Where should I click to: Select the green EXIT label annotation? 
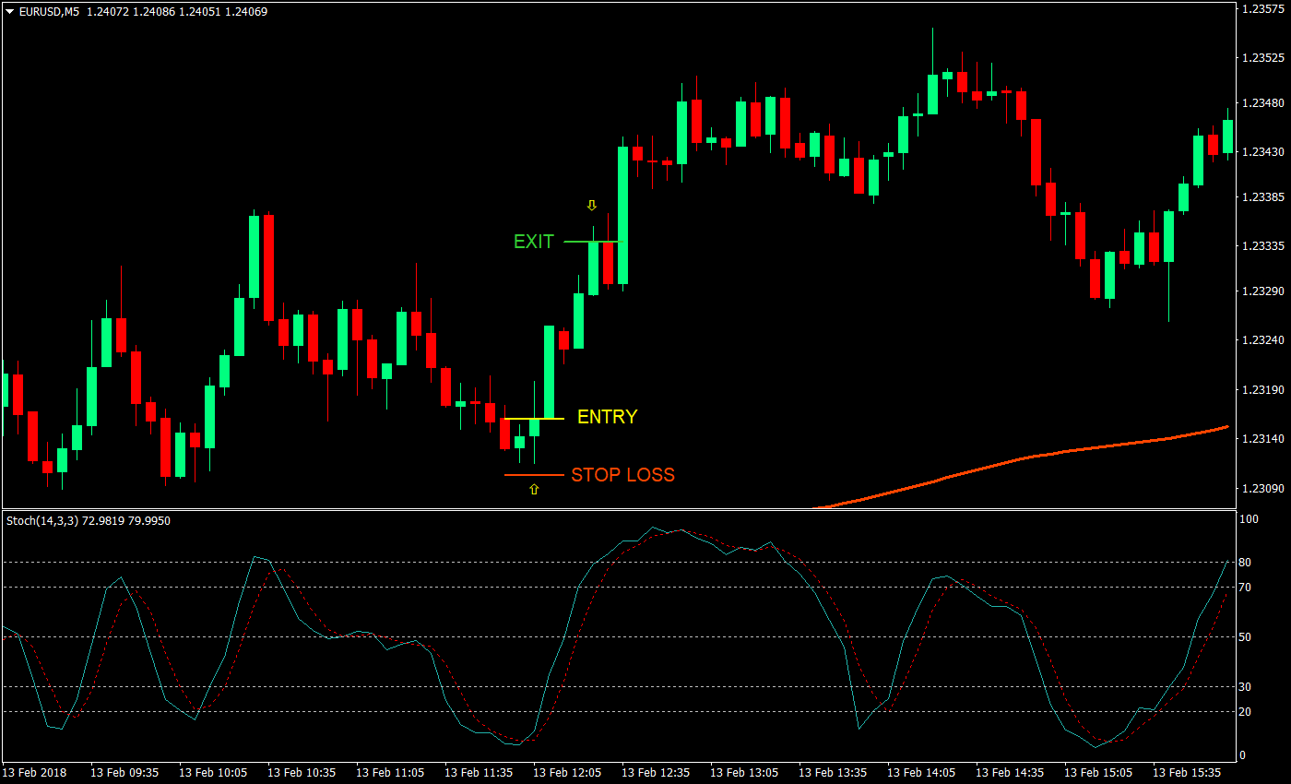pyautogui.click(x=533, y=242)
